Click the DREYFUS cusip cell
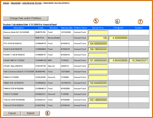Screen dimensions: 153x118 tap(41, 38)
